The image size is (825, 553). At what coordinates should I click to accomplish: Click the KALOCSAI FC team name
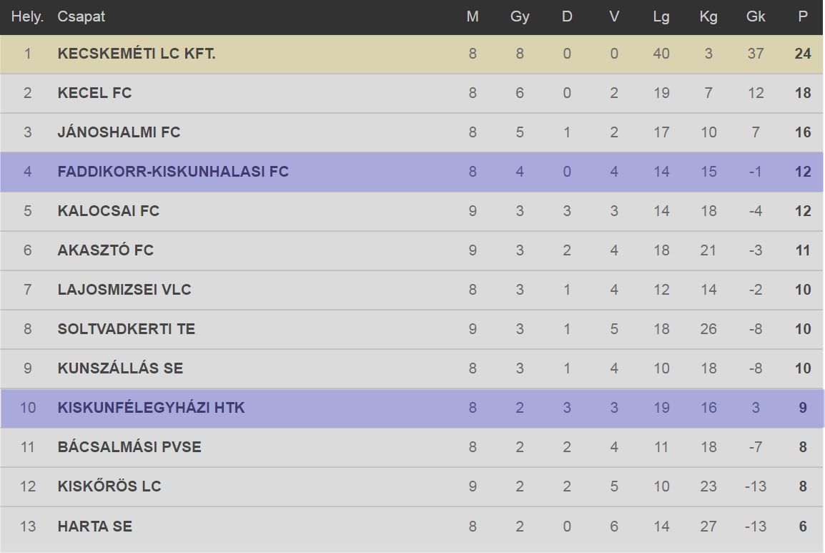coord(108,211)
